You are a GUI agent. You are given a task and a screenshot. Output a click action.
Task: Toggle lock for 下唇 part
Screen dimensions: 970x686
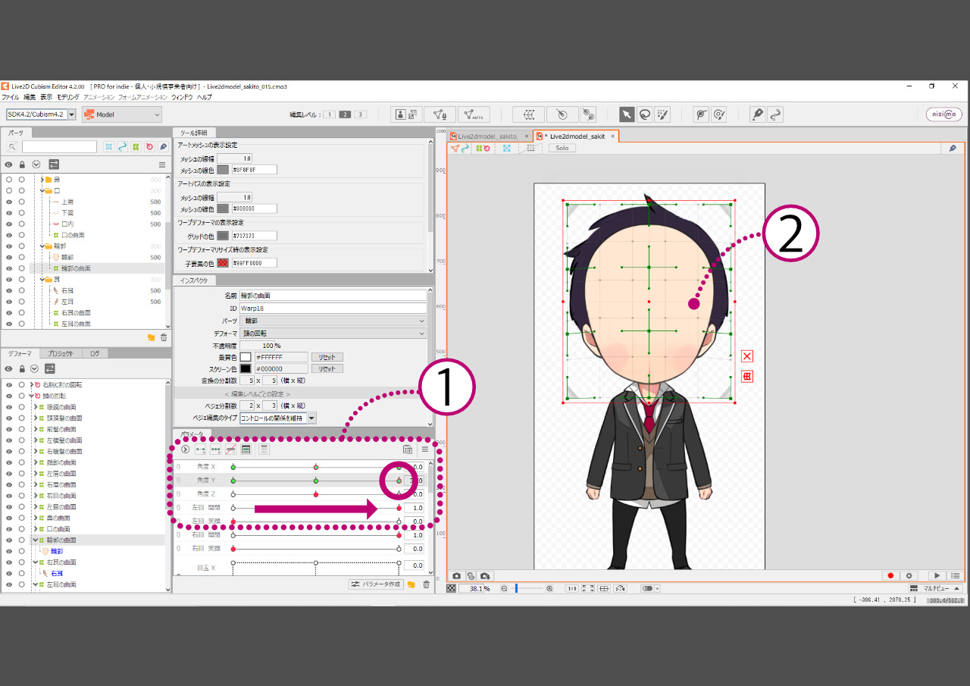click(x=22, y=213)
